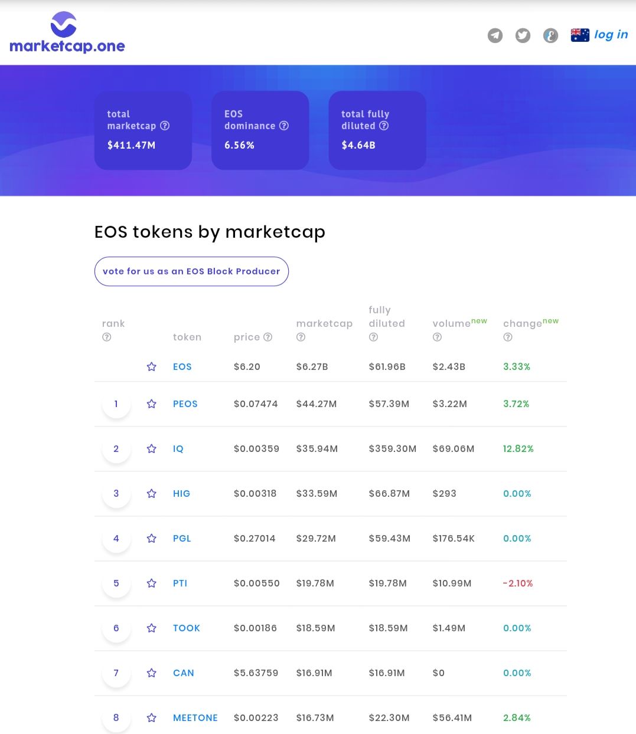636x734 pixels.
Task: Click rank 1 circle badge
Action: pyautogui.click(x=116, y=404)
